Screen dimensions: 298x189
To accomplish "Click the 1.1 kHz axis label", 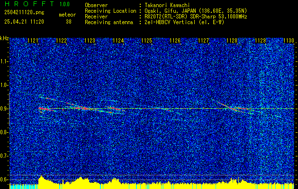I will coord(4,61).
